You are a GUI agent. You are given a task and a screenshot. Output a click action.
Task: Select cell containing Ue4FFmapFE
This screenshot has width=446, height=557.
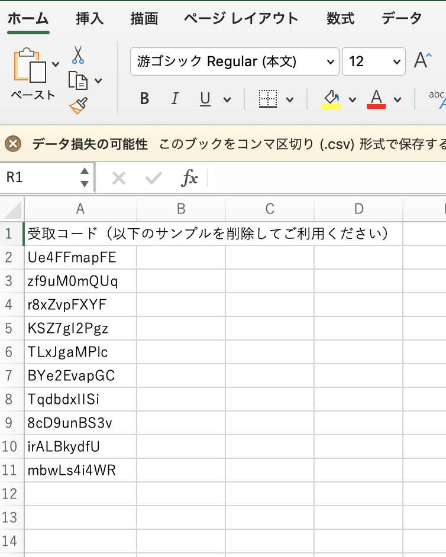click(x=80, y=257)
